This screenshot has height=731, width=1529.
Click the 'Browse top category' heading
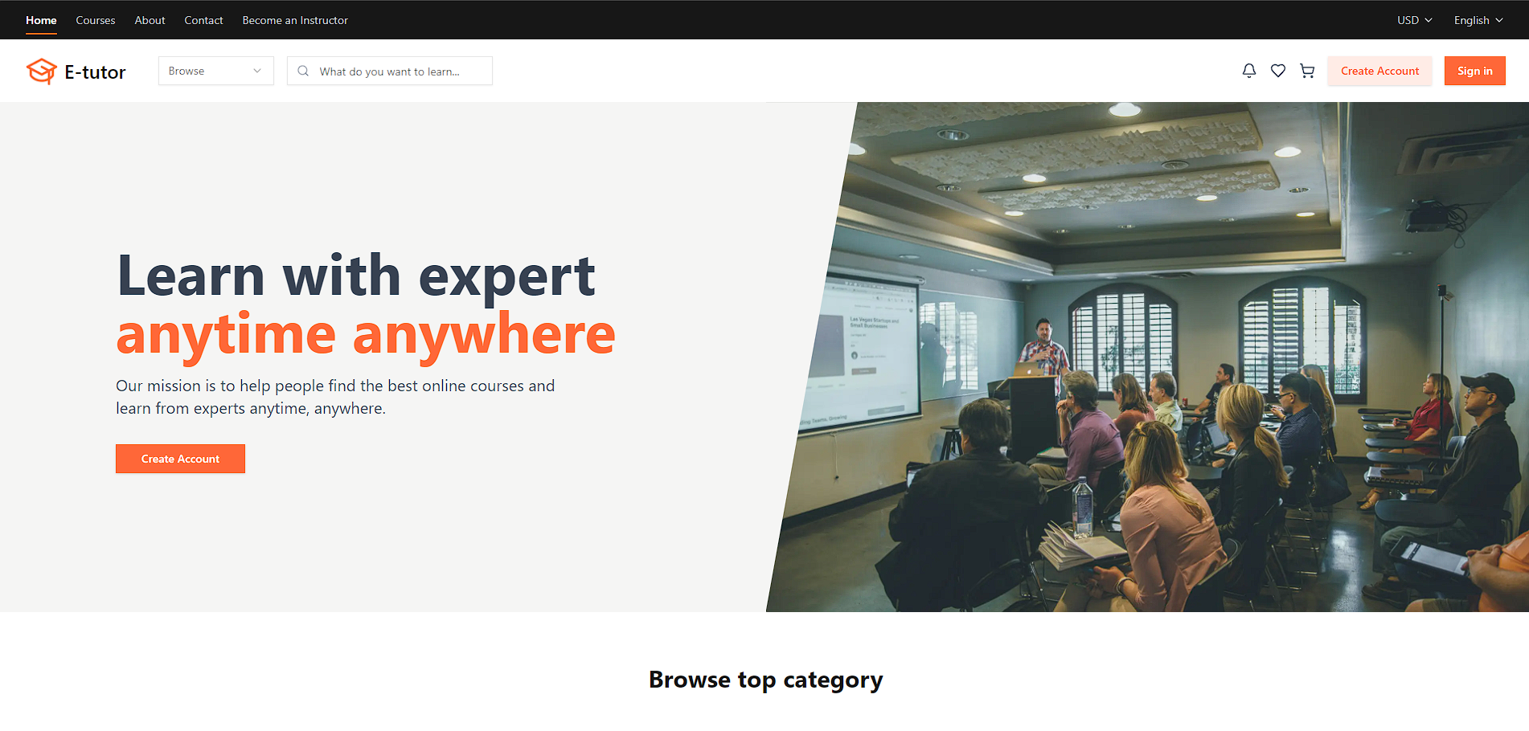765,680
